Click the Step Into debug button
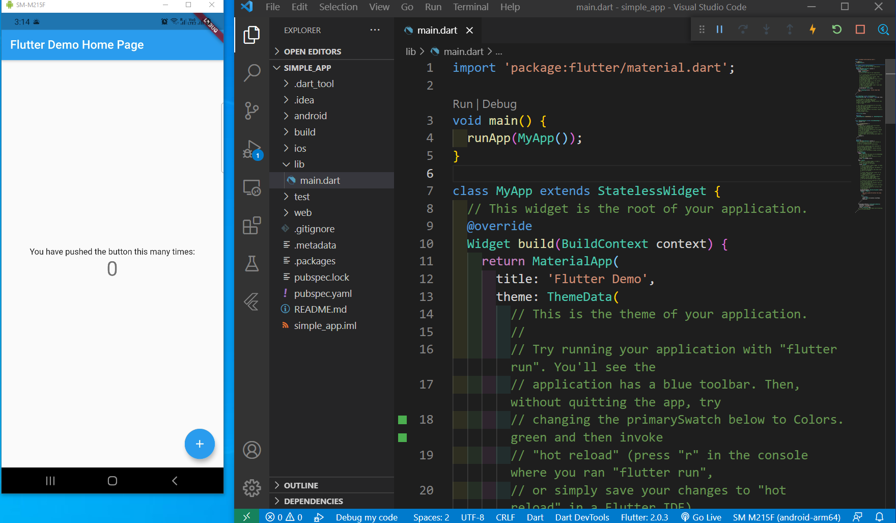Screen dimensions: 896x523 (766, 30)
